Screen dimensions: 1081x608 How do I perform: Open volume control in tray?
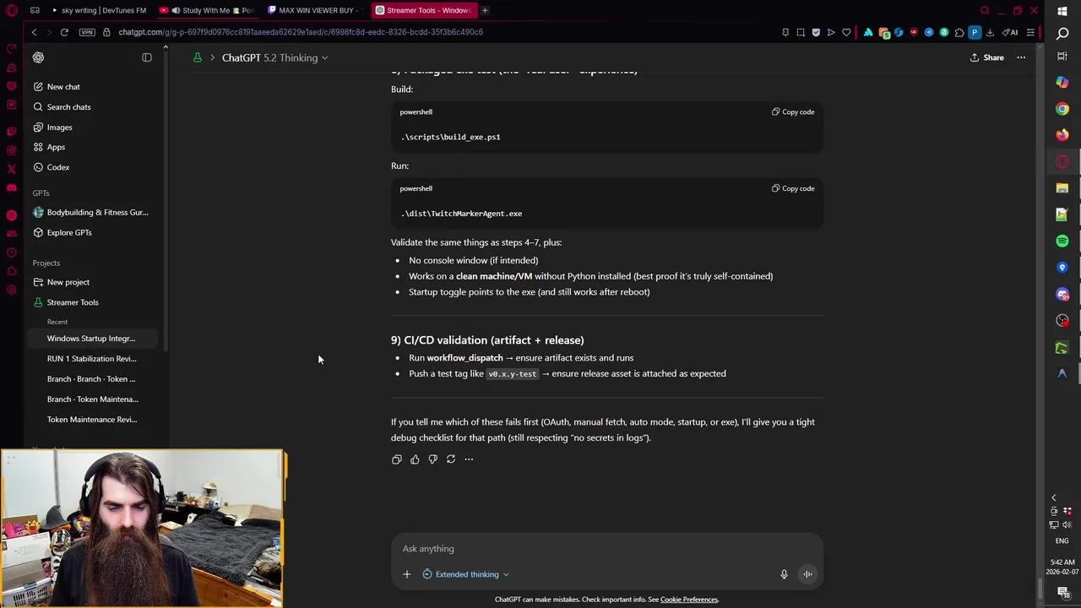pos(1067,524)
